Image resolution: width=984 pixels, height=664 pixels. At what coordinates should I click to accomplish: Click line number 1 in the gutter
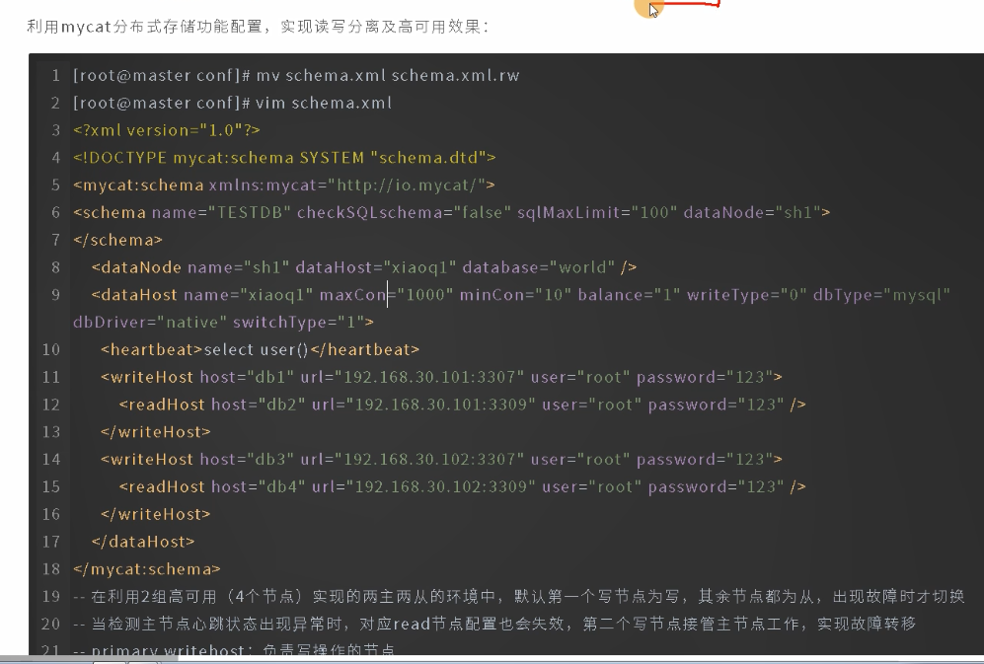point(56,75)
